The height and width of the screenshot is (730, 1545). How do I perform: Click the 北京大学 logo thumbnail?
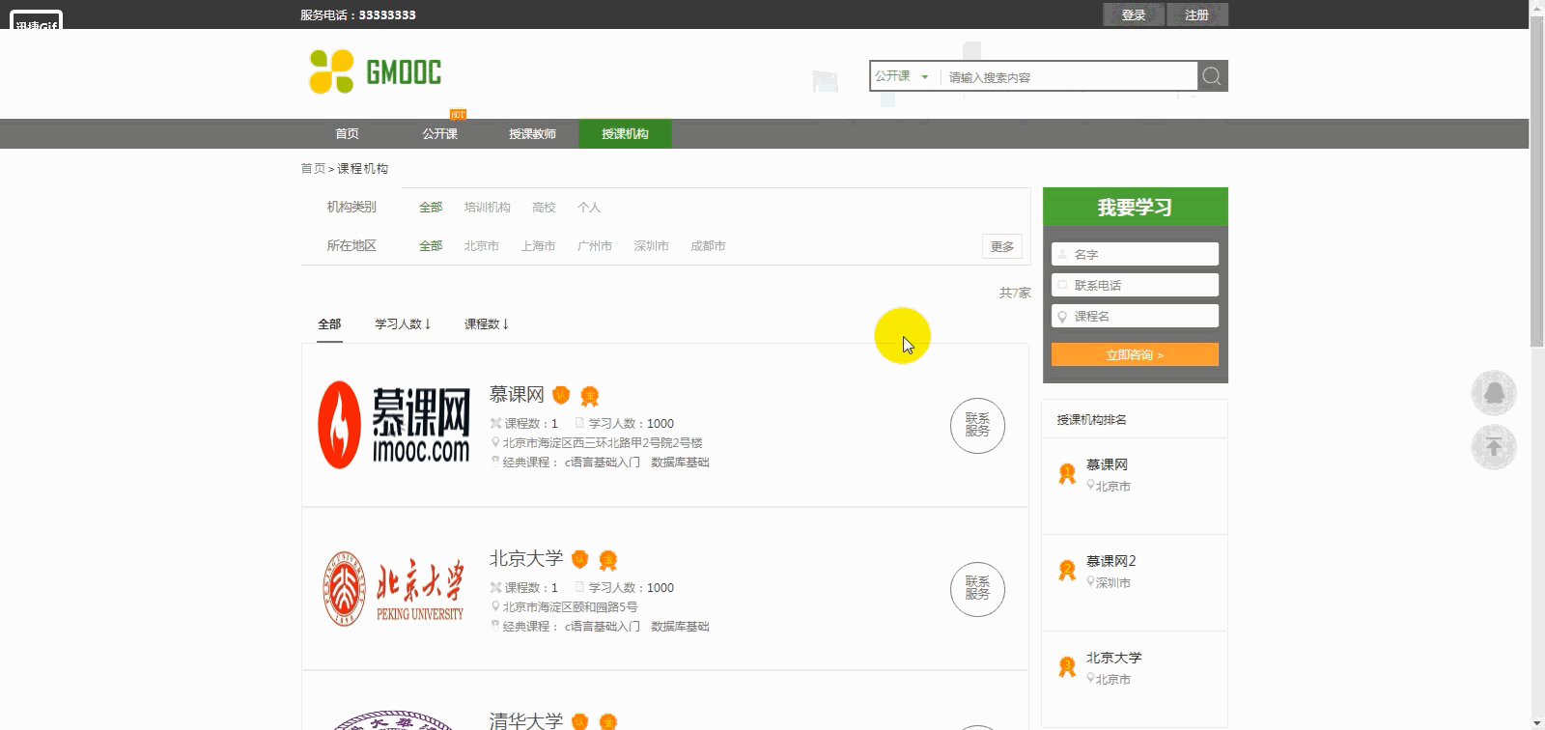click(394, 589)
